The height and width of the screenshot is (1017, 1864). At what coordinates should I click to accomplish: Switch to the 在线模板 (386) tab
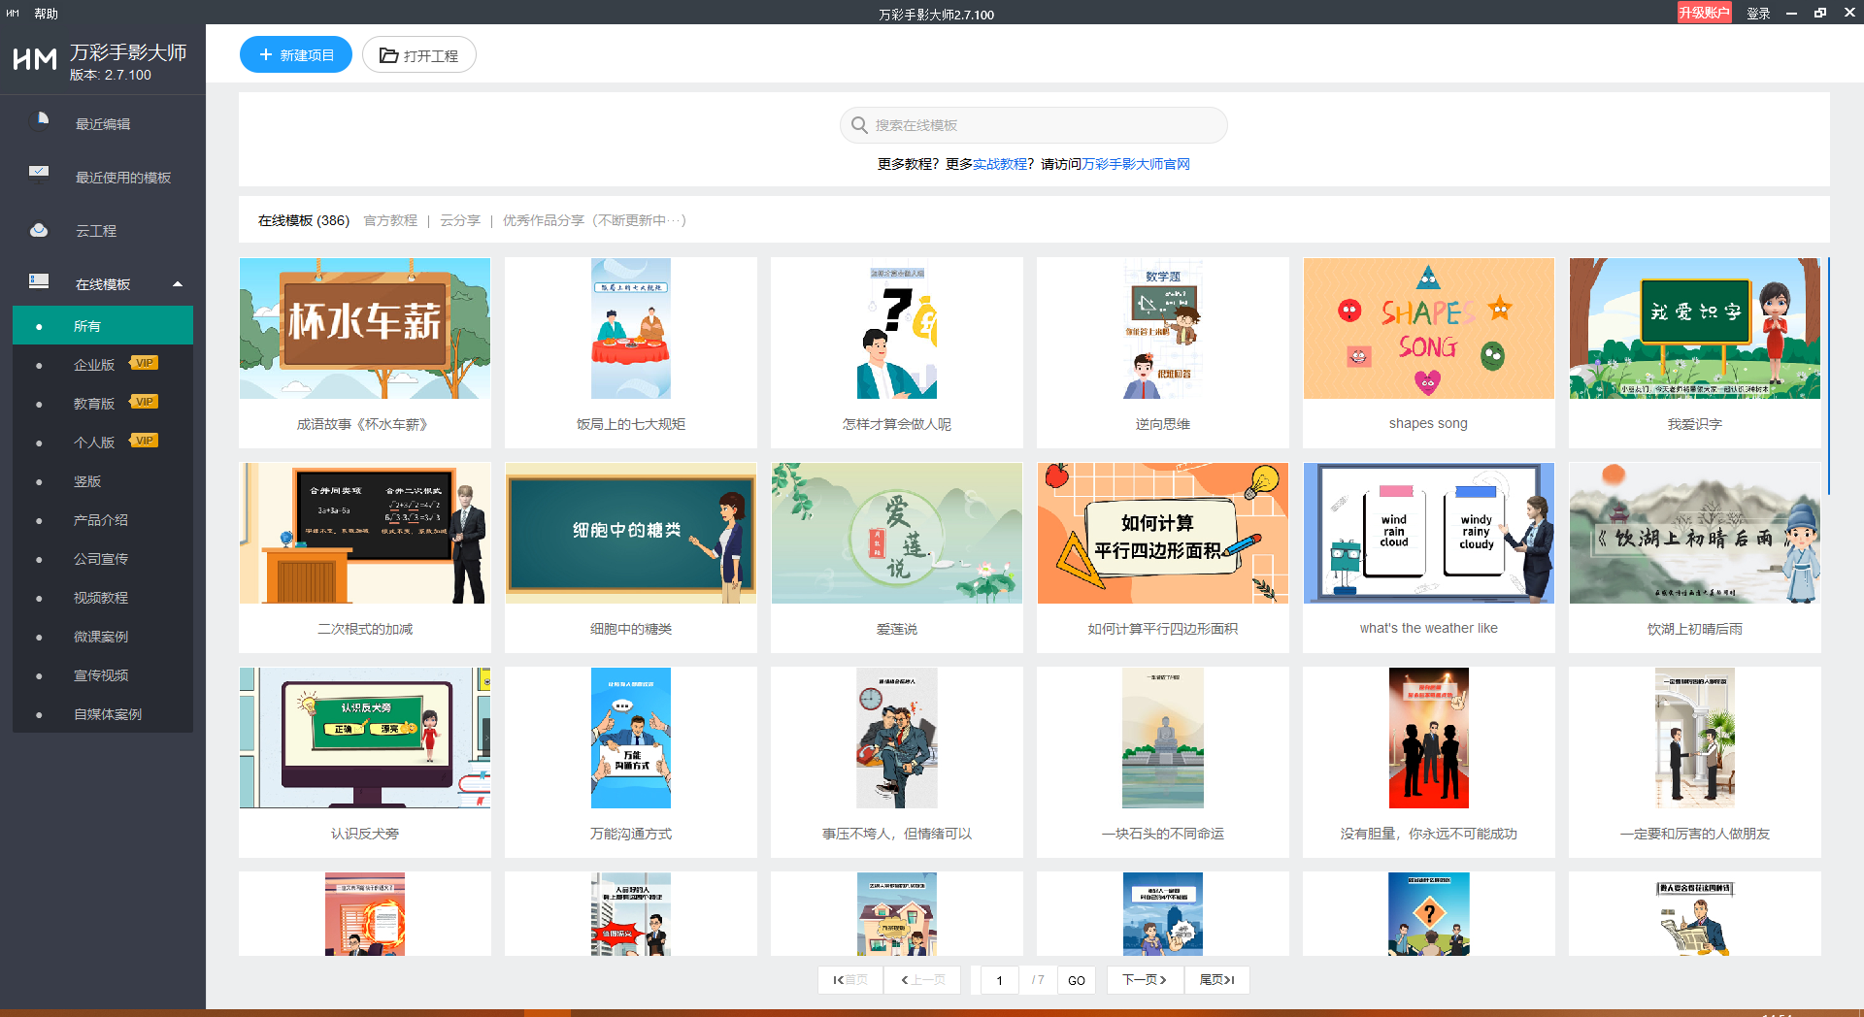[x=304, y=220]
